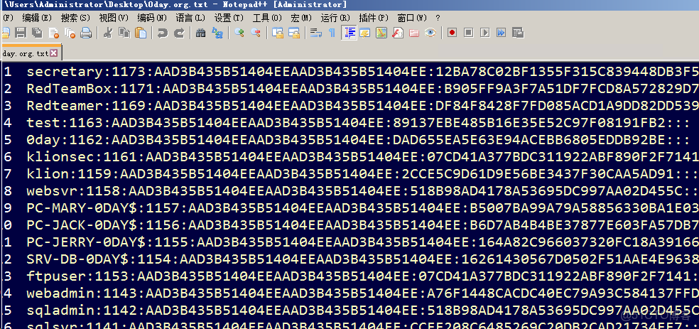Click the Print icon
Screen dimensions: 699x329
point(86,33)
